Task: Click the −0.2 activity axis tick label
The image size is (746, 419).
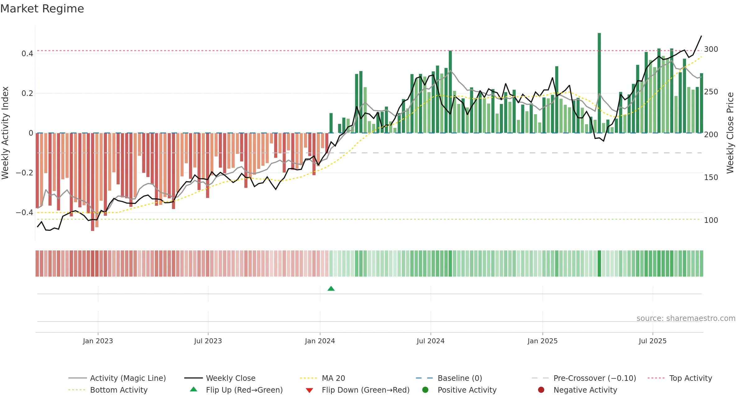Action: [25, 173]
